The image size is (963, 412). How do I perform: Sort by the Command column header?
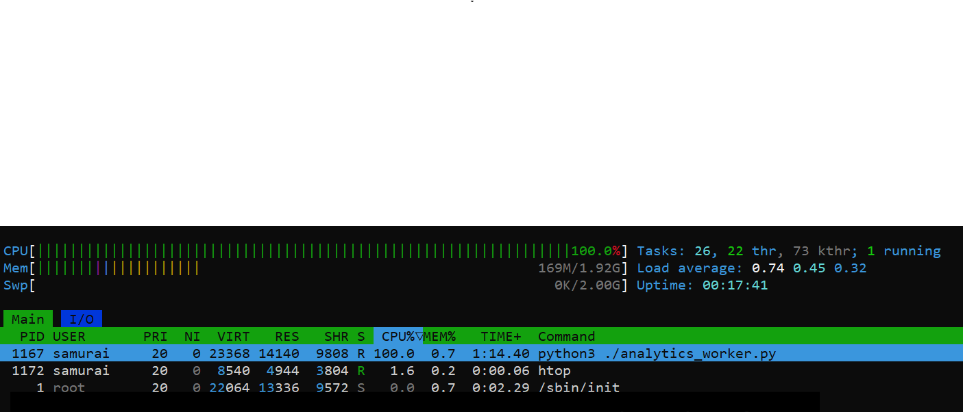click(567, 336)
